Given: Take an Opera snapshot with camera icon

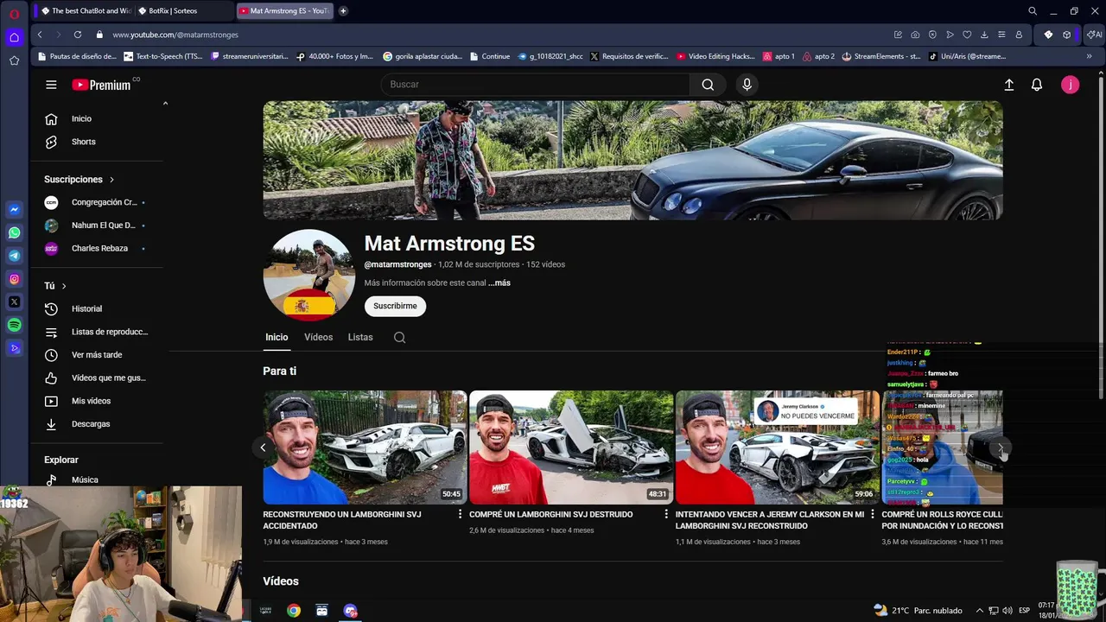Looking at the screenshot, I should click(x=915, y=35).
